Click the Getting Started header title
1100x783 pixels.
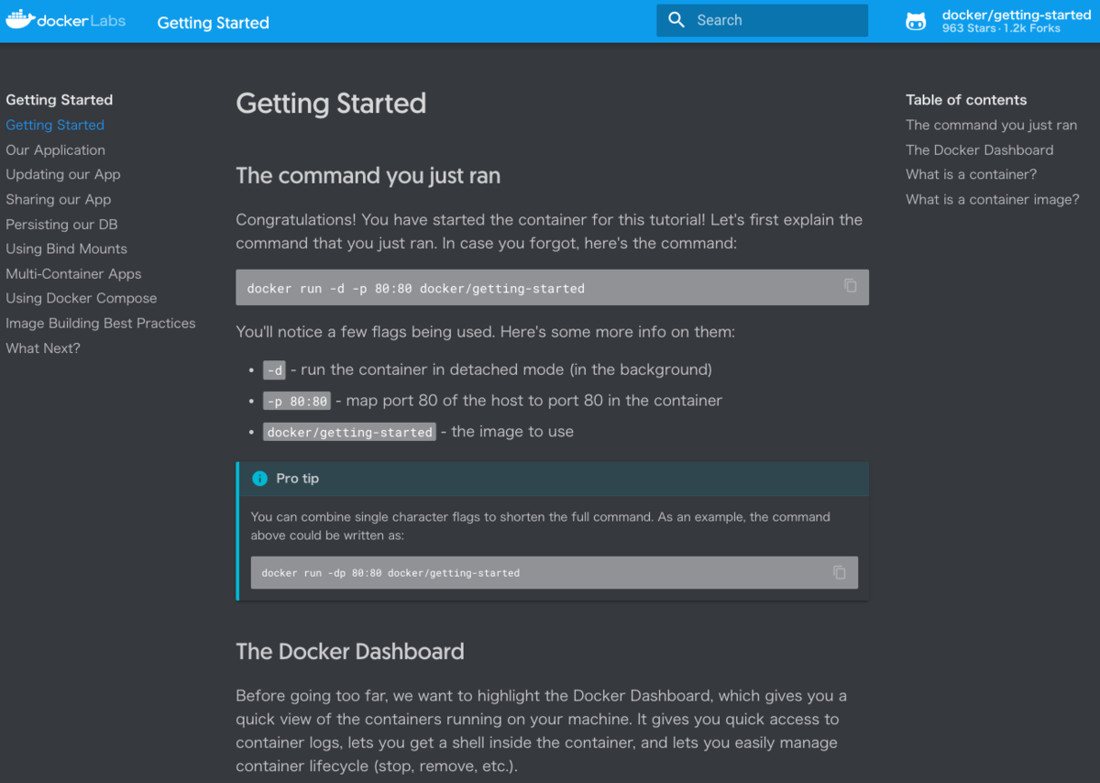[x=214, y=23]
